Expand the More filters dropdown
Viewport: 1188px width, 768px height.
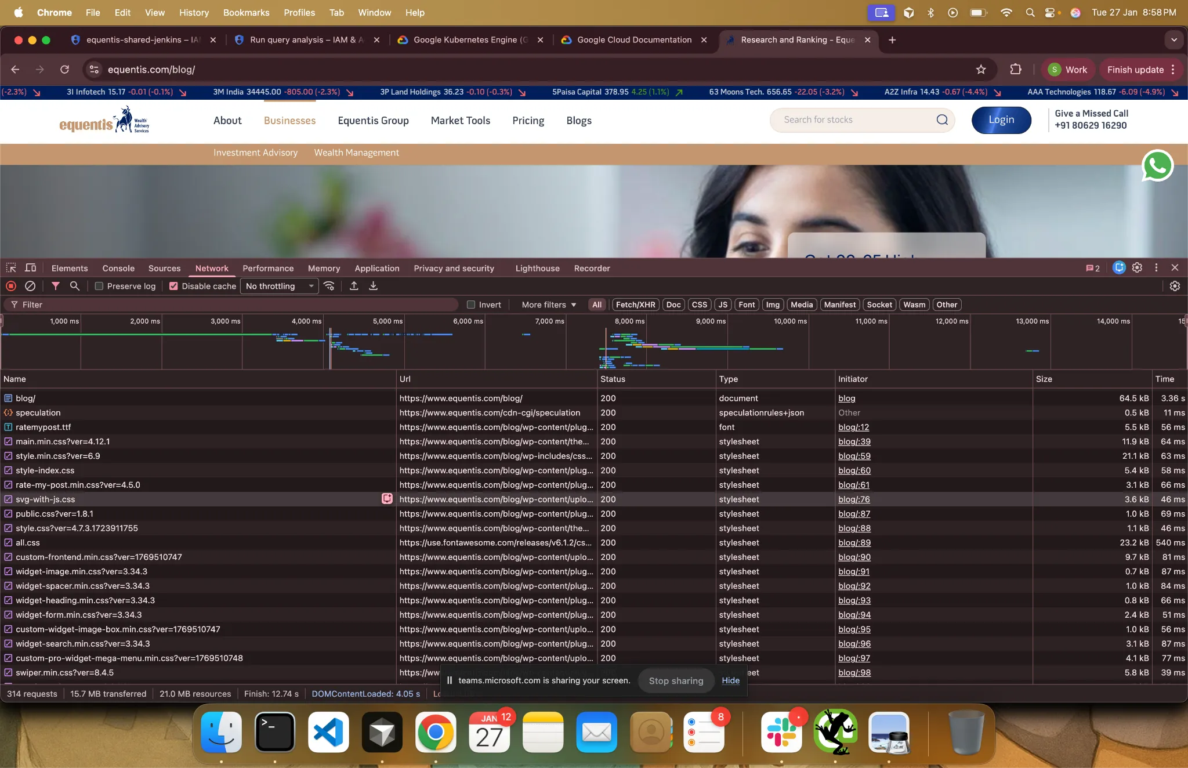[x=549, y=305]
